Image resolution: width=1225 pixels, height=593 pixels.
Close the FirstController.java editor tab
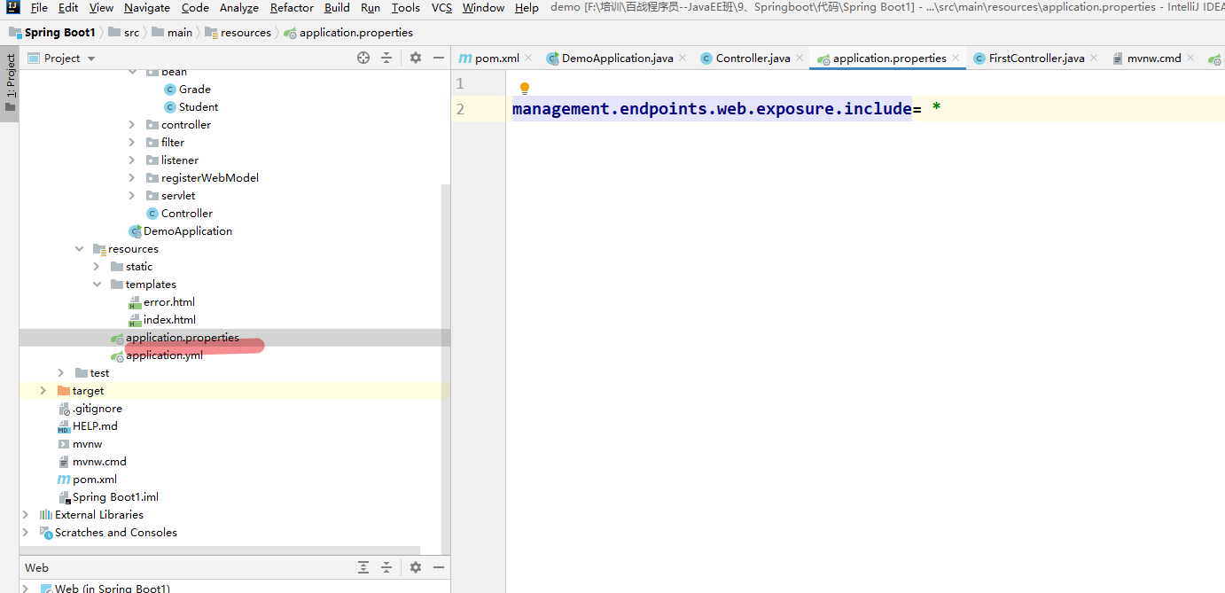pos(1094,58)
